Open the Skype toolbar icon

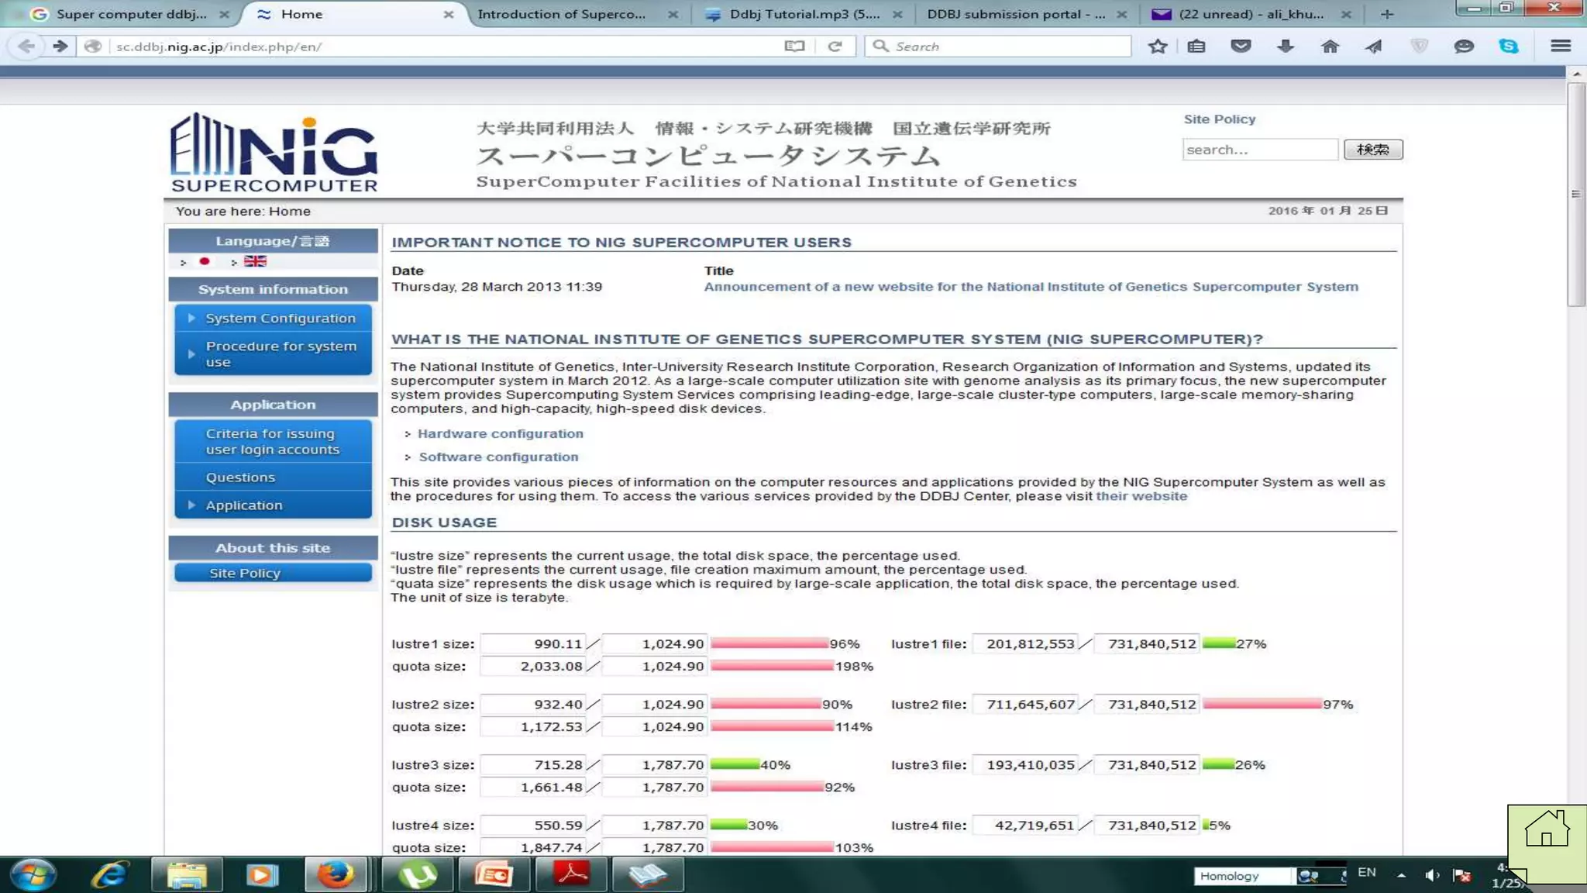[1508, 47]
